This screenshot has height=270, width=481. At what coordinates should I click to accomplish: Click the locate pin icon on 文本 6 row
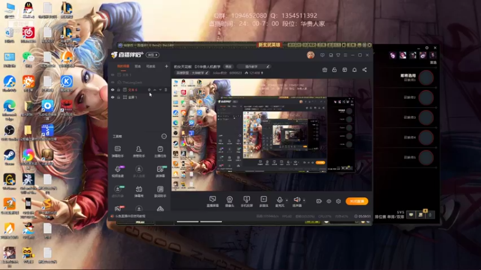[149, 89]
